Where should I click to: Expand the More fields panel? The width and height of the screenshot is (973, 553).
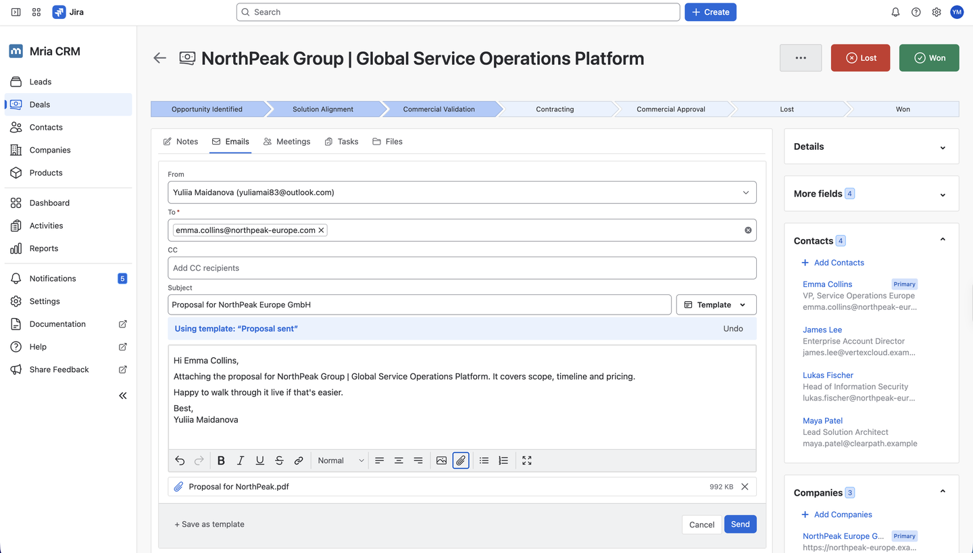943,194
